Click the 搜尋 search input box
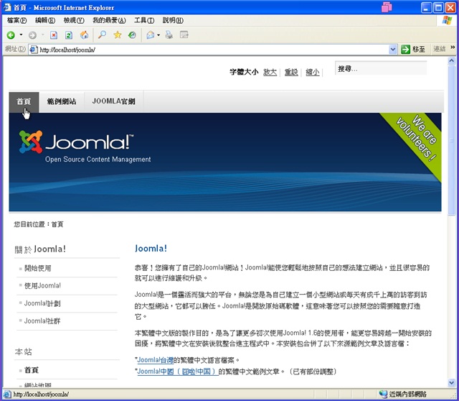 point(381,69)
